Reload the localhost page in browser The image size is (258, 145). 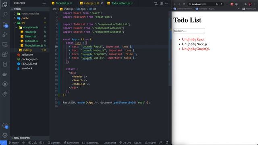(184, 4)
